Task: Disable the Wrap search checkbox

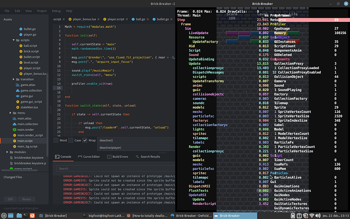Action: pos(85,140)
